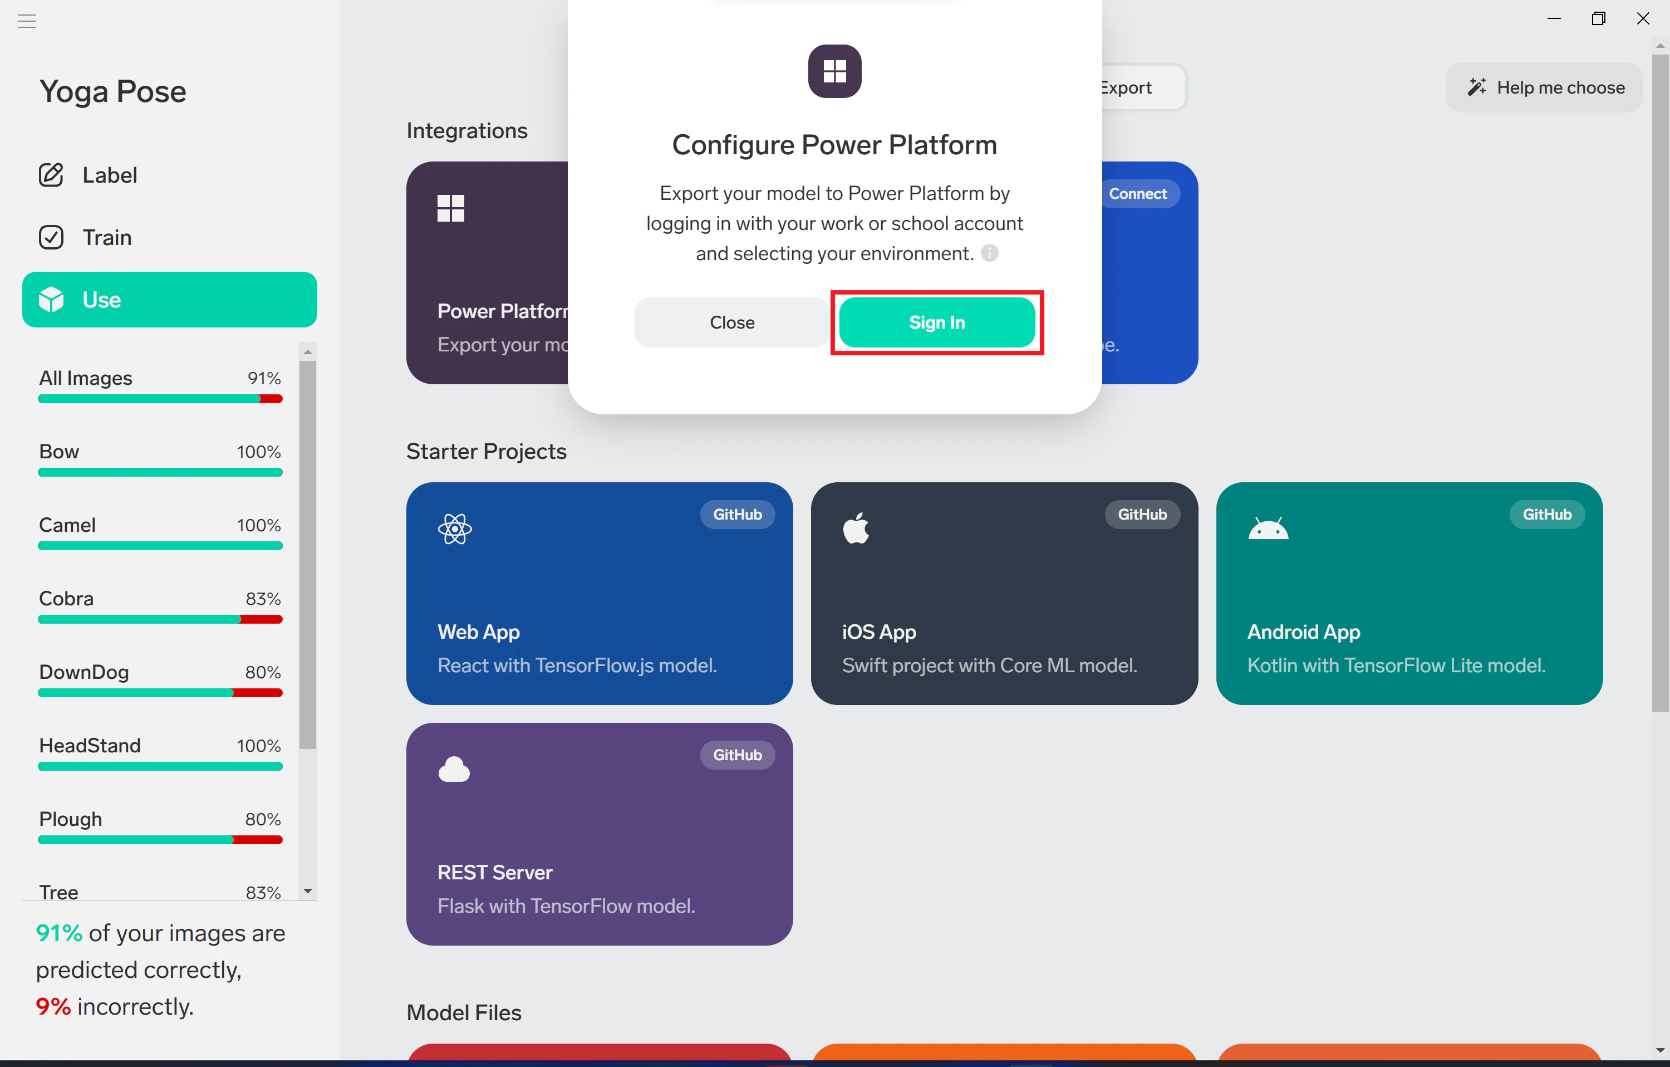Click the All Images accuracy bar
This screenshot has width=1670, height=1067.
(x=160, y=399)
